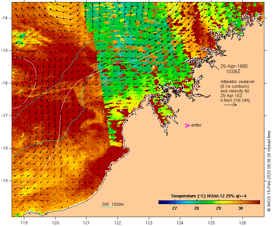Click the colorbar at 27 degrees blue
This screenshot has width=273, height=226.
pyautogui.click(x=175, y=202)
